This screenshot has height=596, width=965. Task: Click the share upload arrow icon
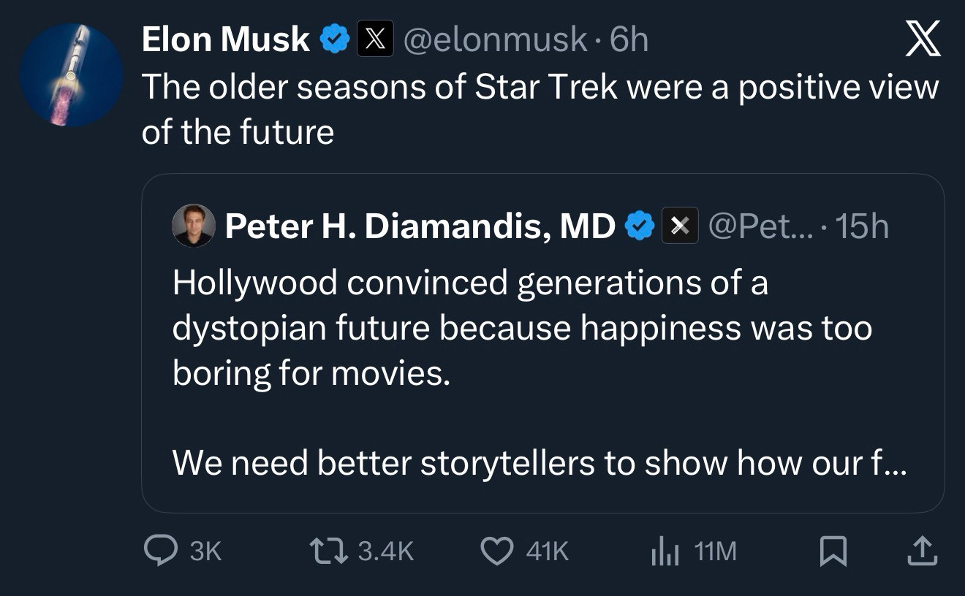pyautogui.click(x=921, y=551)
